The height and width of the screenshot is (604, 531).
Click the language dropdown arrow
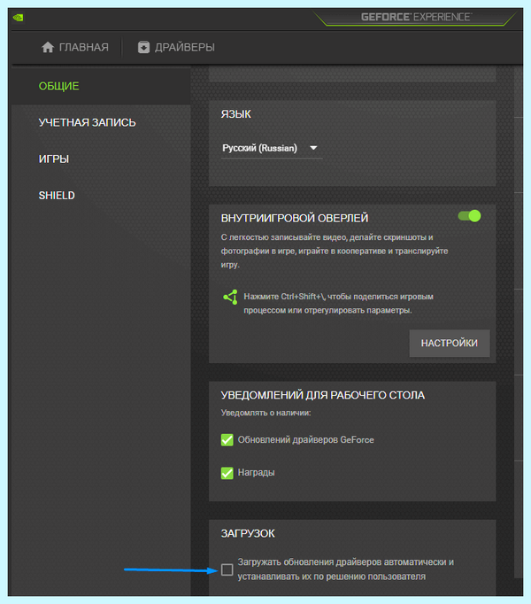pos(313,148)
